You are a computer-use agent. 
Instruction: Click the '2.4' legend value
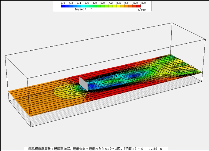click(79, 3)
